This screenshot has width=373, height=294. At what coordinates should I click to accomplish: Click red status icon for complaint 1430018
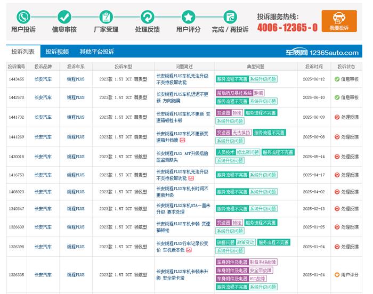click(x=337, y=157)
